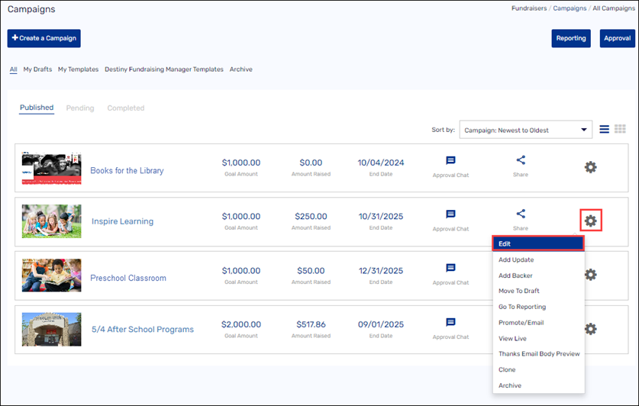Select Edit from the gear menu
639x406 pixels.
tap(538, 243)
